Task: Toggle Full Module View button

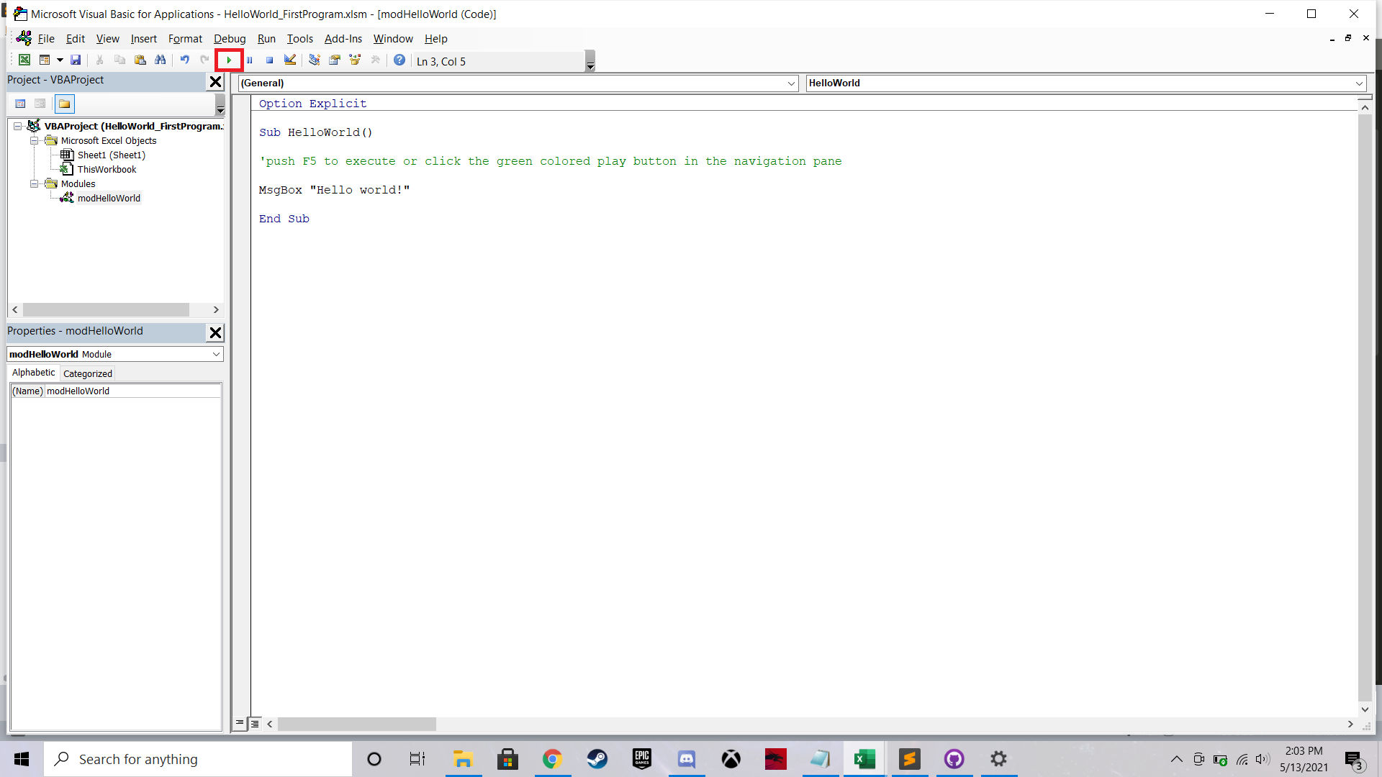Action: click(x=255, y=724)
